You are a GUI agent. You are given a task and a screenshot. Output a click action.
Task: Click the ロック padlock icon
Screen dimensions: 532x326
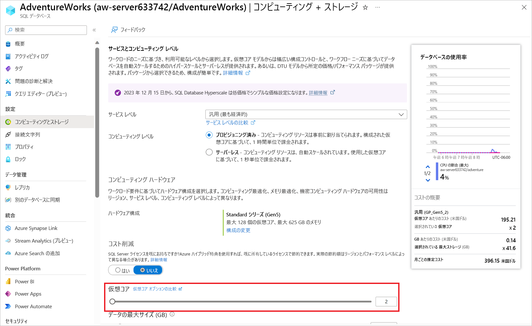coord(8,159)
